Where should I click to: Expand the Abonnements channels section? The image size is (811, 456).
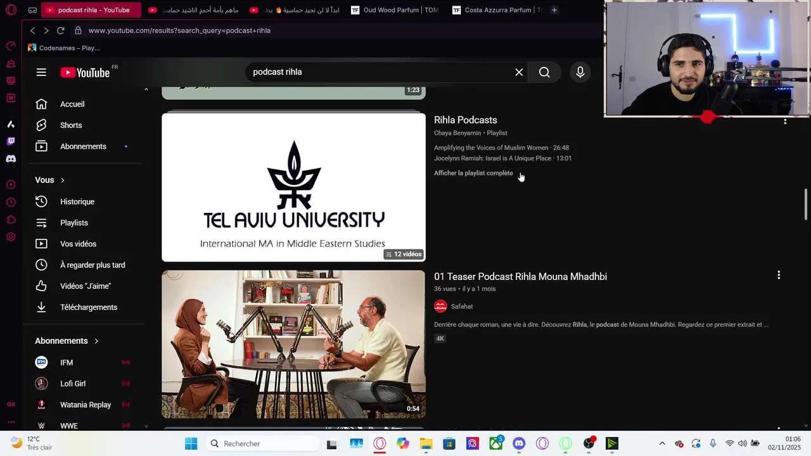point(67,341)
